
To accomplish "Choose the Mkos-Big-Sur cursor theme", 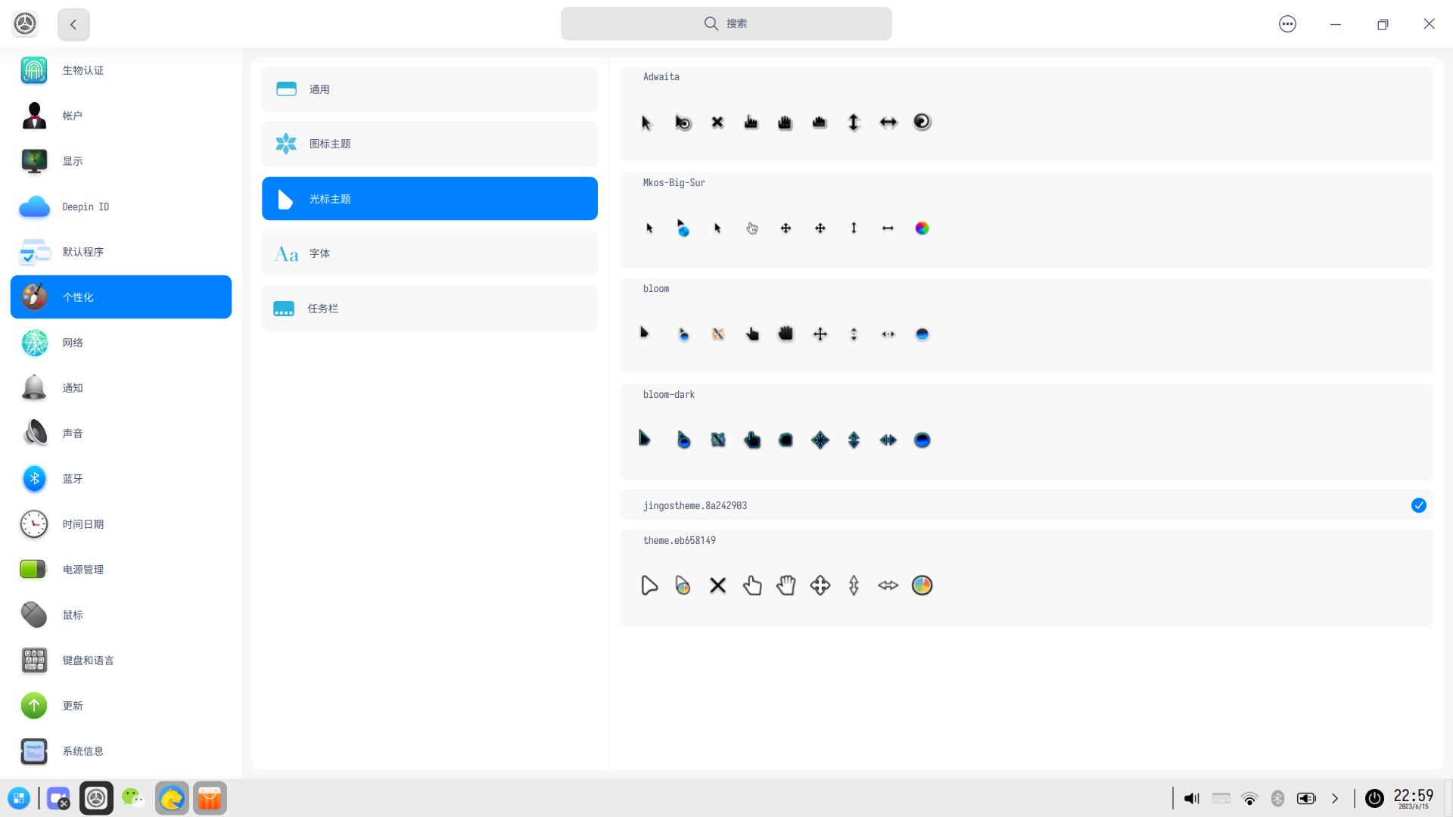I will click(x=1025, y=221).
